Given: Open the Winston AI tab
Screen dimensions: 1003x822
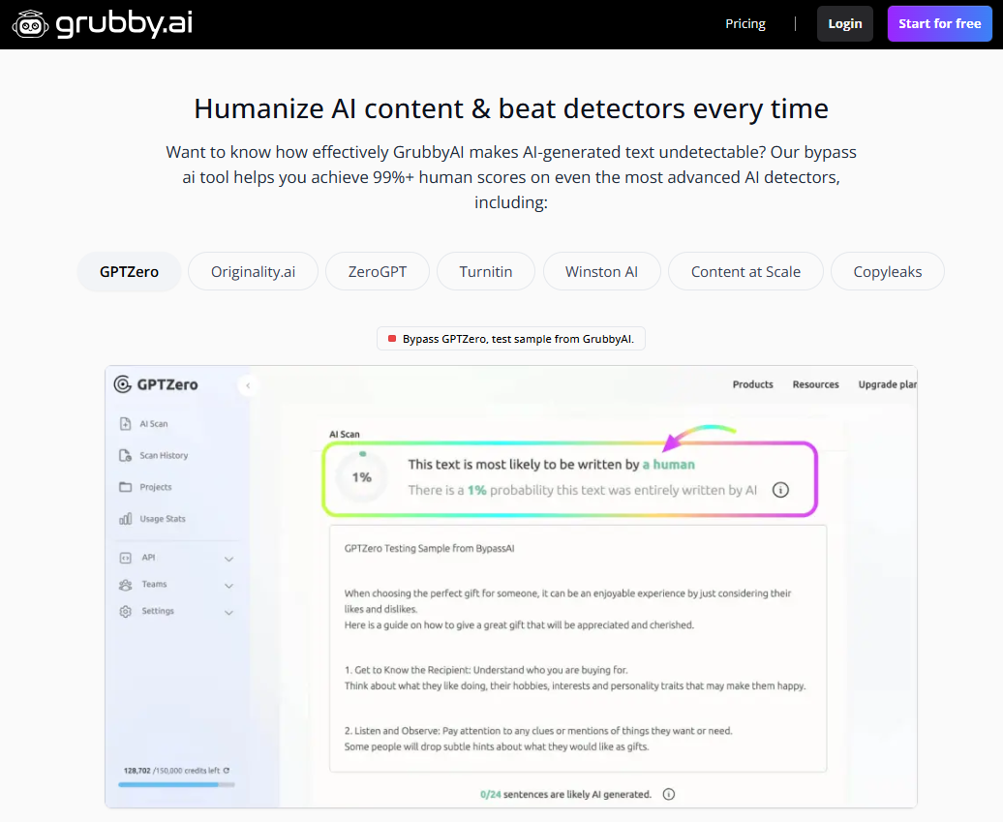Looking at the screenshot, I should (x=602, y=272).
